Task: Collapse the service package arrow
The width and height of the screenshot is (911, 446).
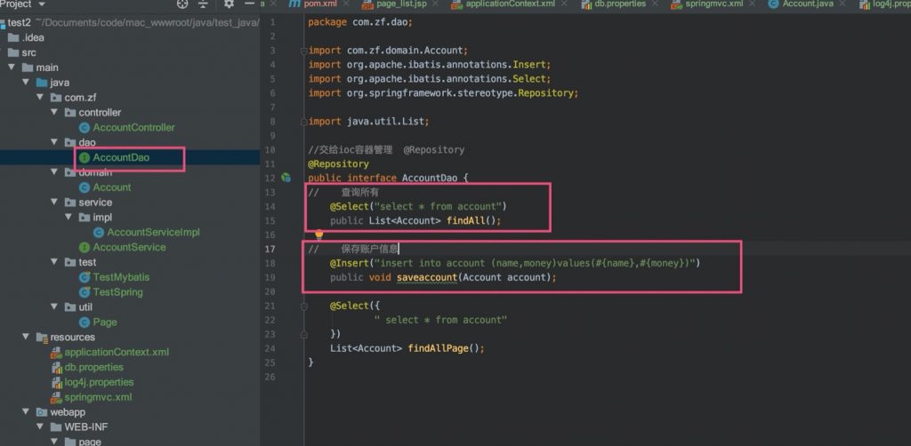Action: [x=54, y=202]
